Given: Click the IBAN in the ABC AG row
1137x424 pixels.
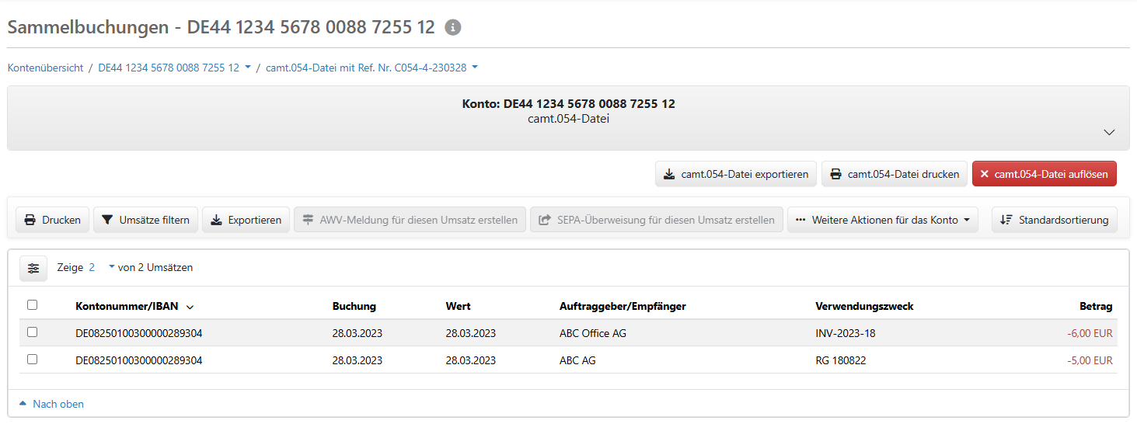Looking at the screenshot, I should [139, 360].
